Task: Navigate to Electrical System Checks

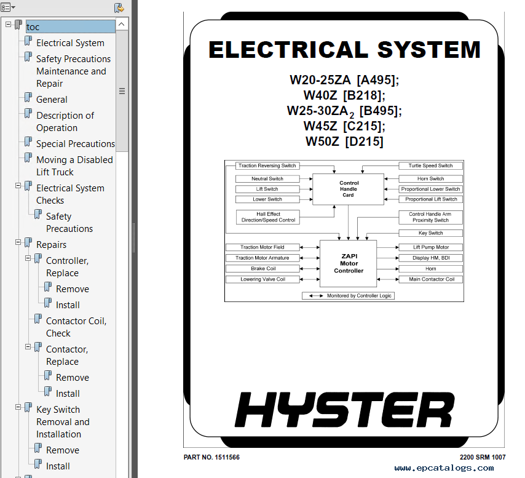Action: point(70,194)
